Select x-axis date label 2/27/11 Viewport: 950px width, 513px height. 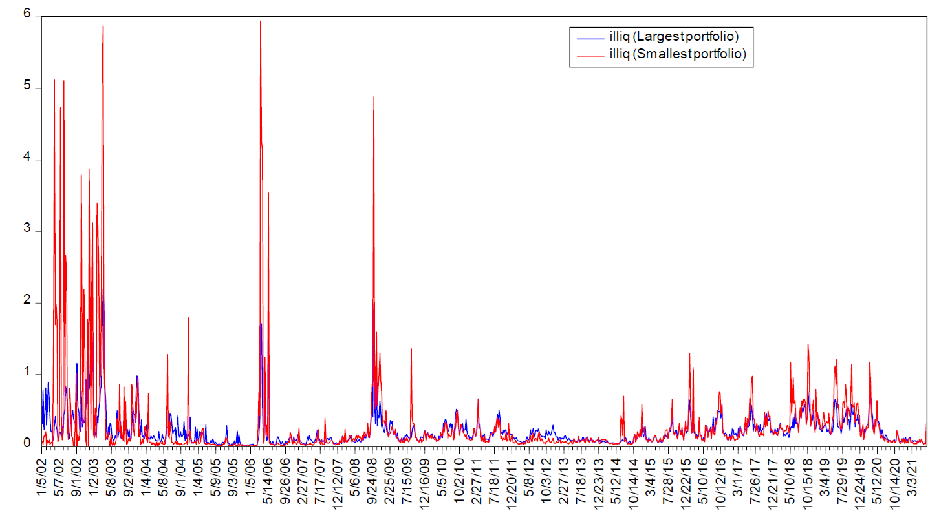(477, 479)
